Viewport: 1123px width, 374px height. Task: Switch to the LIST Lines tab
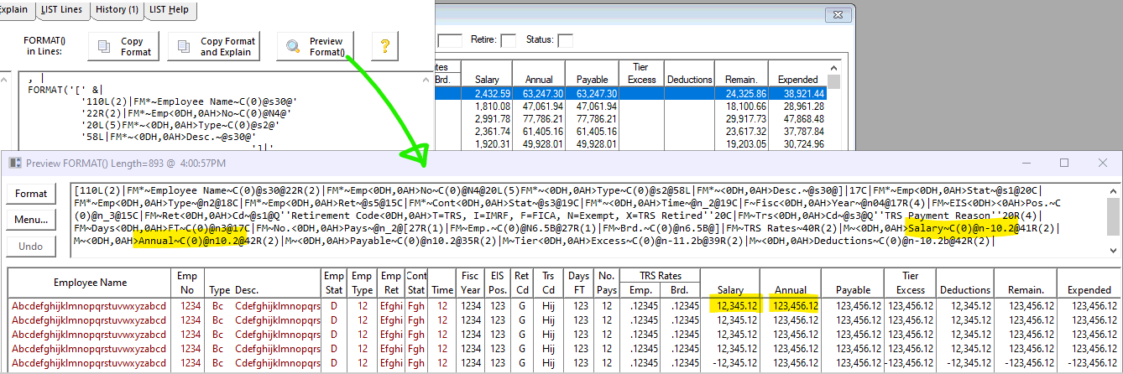[60, 10]
